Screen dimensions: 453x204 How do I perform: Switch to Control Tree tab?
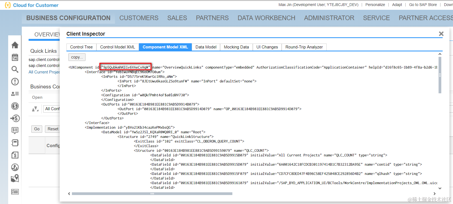tap(81, 47)
